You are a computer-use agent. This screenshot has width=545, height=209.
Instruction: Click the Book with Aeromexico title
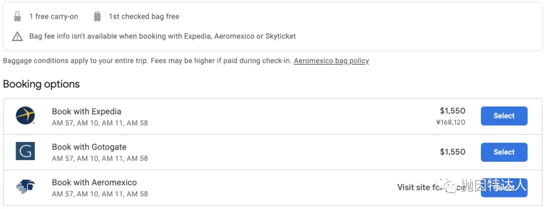coord(94,182)
